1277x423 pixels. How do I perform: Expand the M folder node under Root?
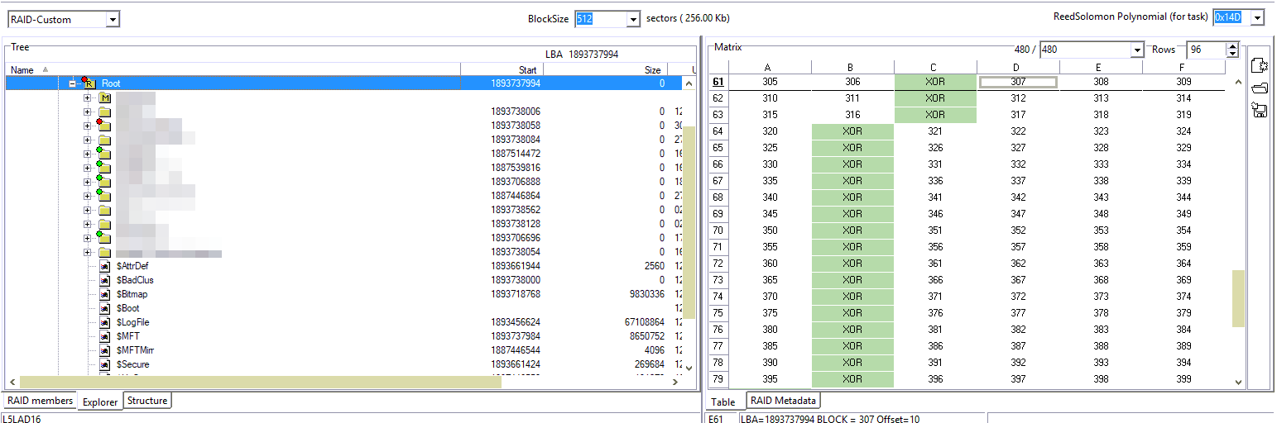(x=88, y=97)
